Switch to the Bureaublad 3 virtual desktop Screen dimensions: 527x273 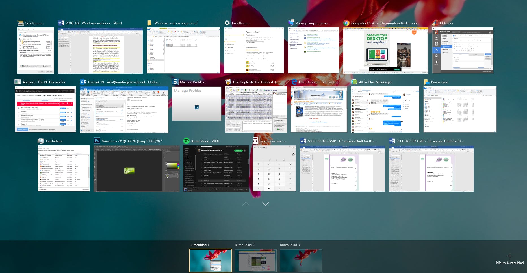coord(301,260)
